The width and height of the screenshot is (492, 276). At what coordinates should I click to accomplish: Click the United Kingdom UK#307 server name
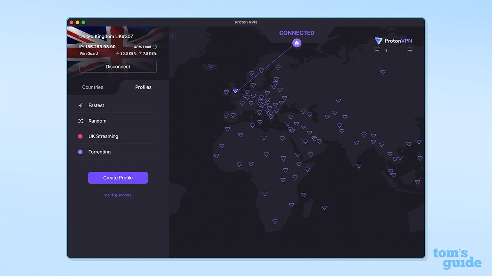tap(106, 36)
